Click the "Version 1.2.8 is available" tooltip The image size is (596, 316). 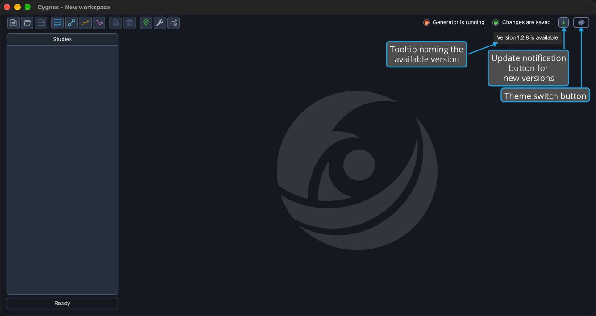(x=527, y=38)
